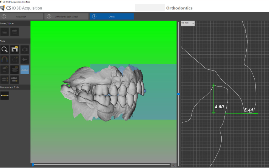Switch to Orthodontic Scan Check tab

(x=66, y=17)
